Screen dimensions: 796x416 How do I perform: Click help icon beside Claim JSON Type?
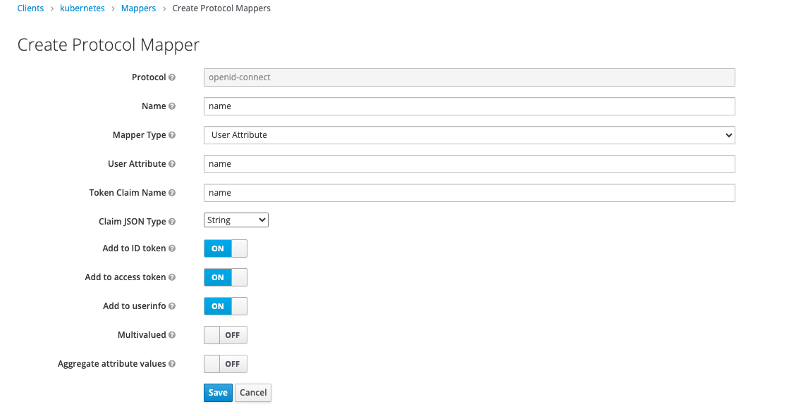(172, 222)
